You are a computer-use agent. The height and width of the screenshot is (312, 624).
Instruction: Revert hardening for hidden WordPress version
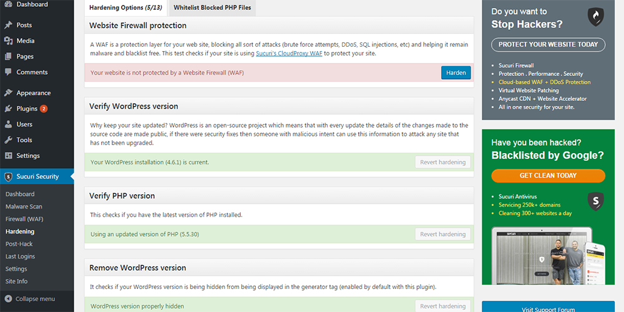443,306
